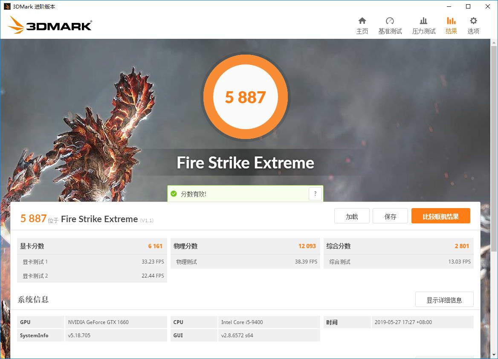Click the physics score value 12 093
This screenshot has width=498, height=359.
pos(307,246)
